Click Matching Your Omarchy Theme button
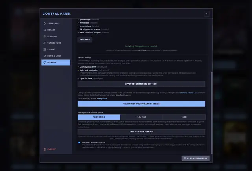This screenshot has height=171, width=252. 141,104
